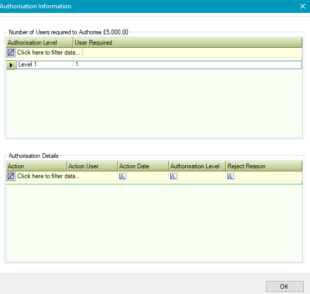Viewport: 310px width, 294px height.
Task: Click the OK button
Action: [x=285, y=287]
